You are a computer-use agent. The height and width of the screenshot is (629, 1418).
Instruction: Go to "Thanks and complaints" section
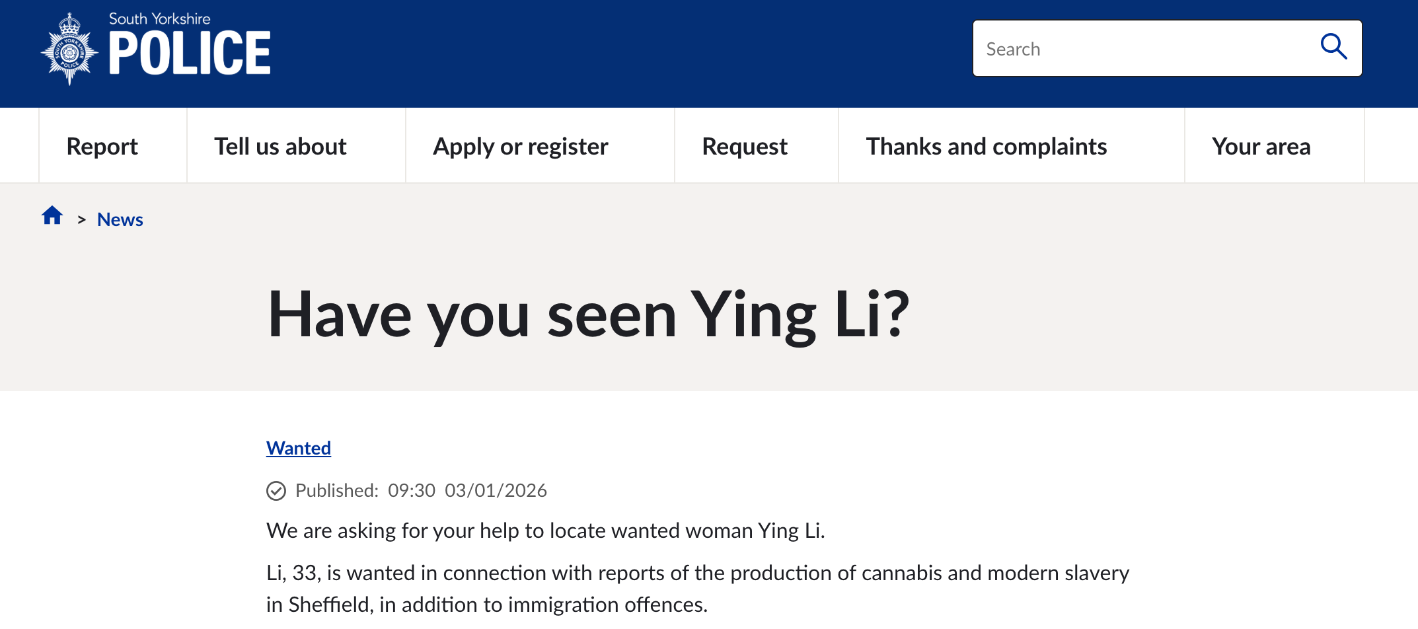(x=986, y=146)
